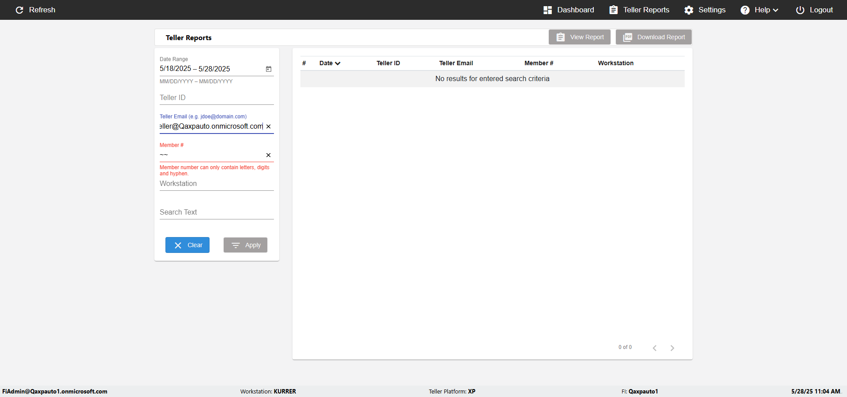Click the FiAdmin email in status bar
847x397 pixels.
[55, 391]
